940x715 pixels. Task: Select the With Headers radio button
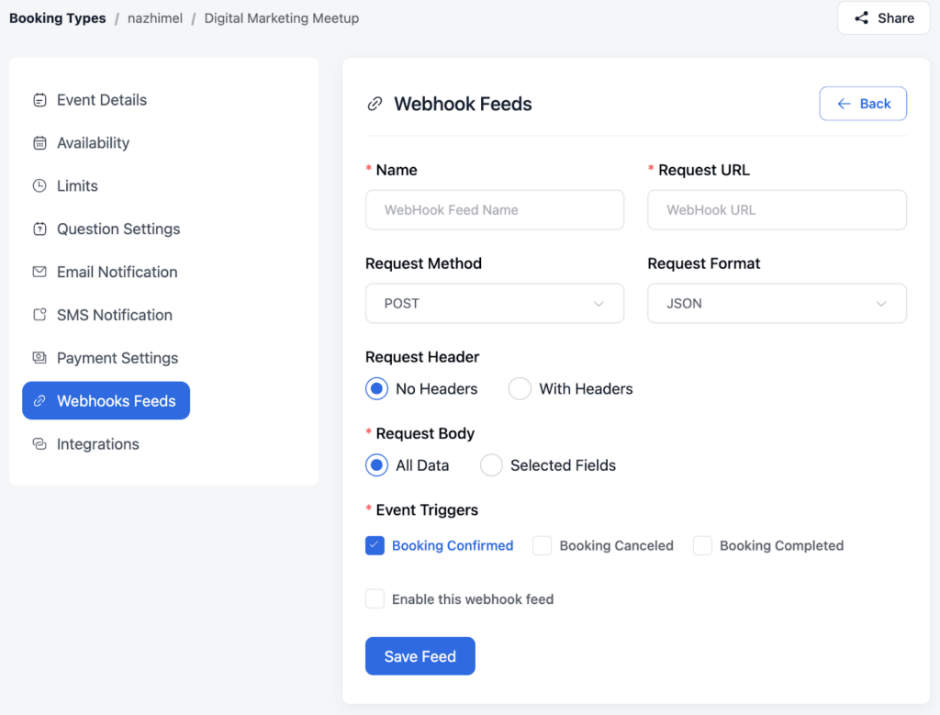click(520, 388)
